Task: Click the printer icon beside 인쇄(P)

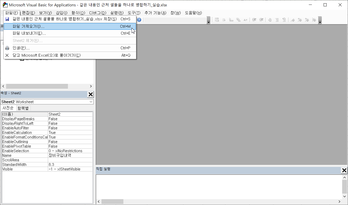Action: pyautogui.click(x=7, y=48)
